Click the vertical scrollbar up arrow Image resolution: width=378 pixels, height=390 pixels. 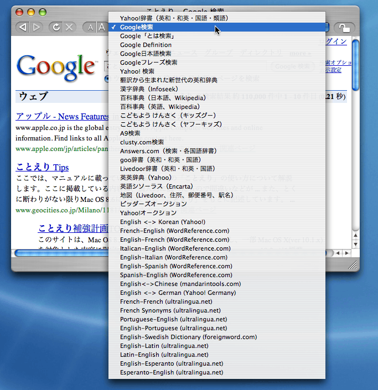356,235
